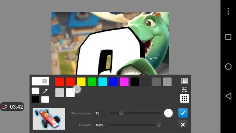Pick the yellow color swatch
This screenshot has width=236, height=133.
point(81,82)
